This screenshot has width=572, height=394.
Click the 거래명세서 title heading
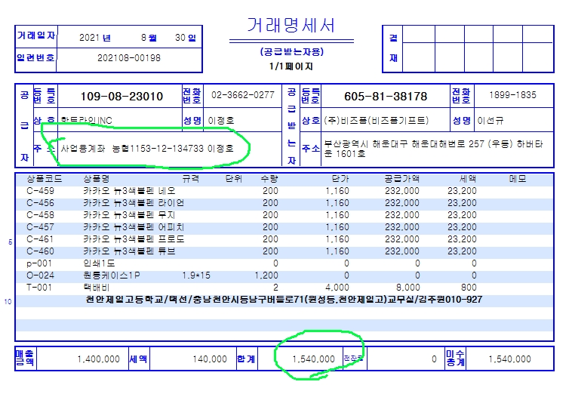[291, 25]
